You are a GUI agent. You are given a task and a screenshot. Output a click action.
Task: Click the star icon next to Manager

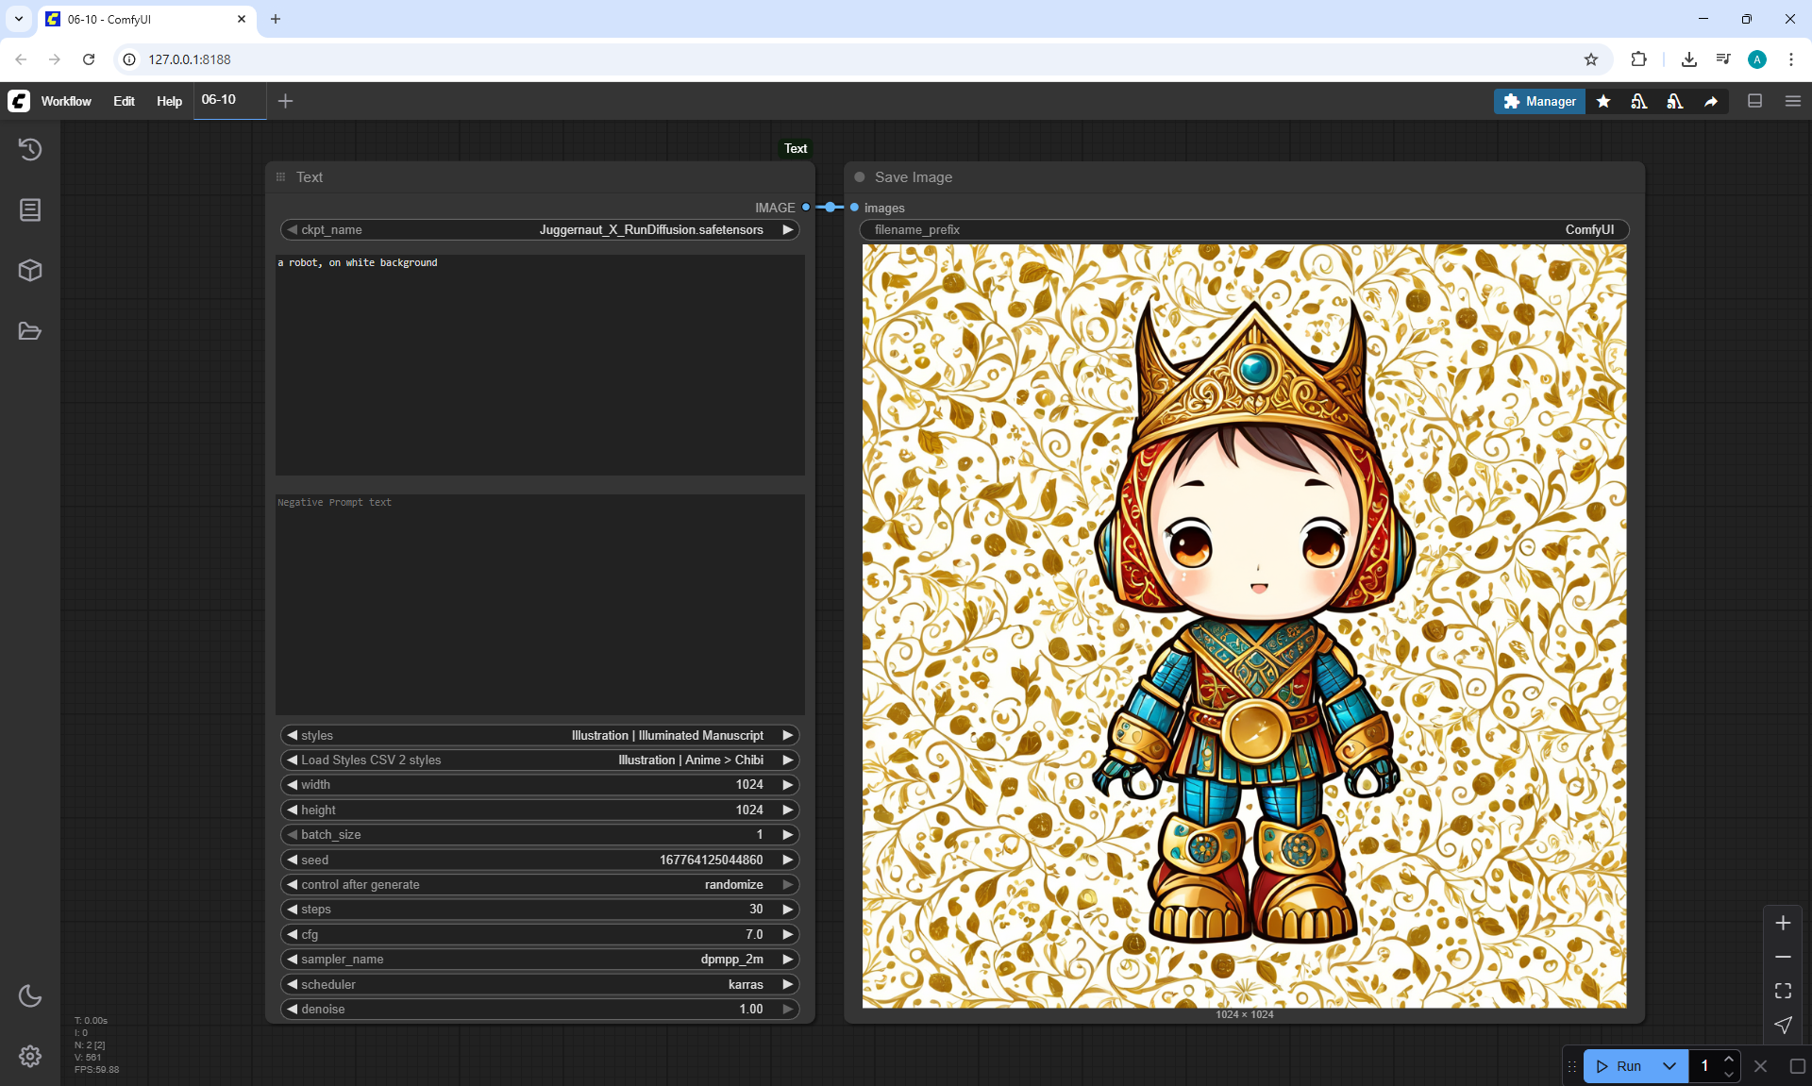click(x=1603, y=101)
